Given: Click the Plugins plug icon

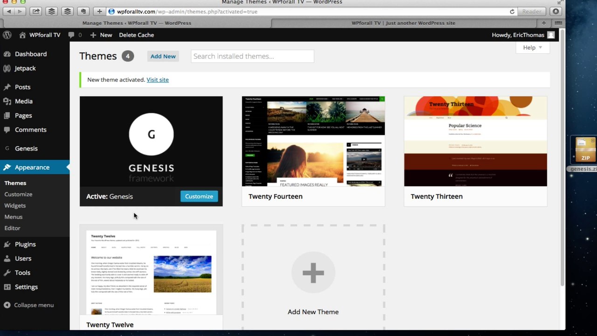Looking at the screenshot, I should [7, 245].
